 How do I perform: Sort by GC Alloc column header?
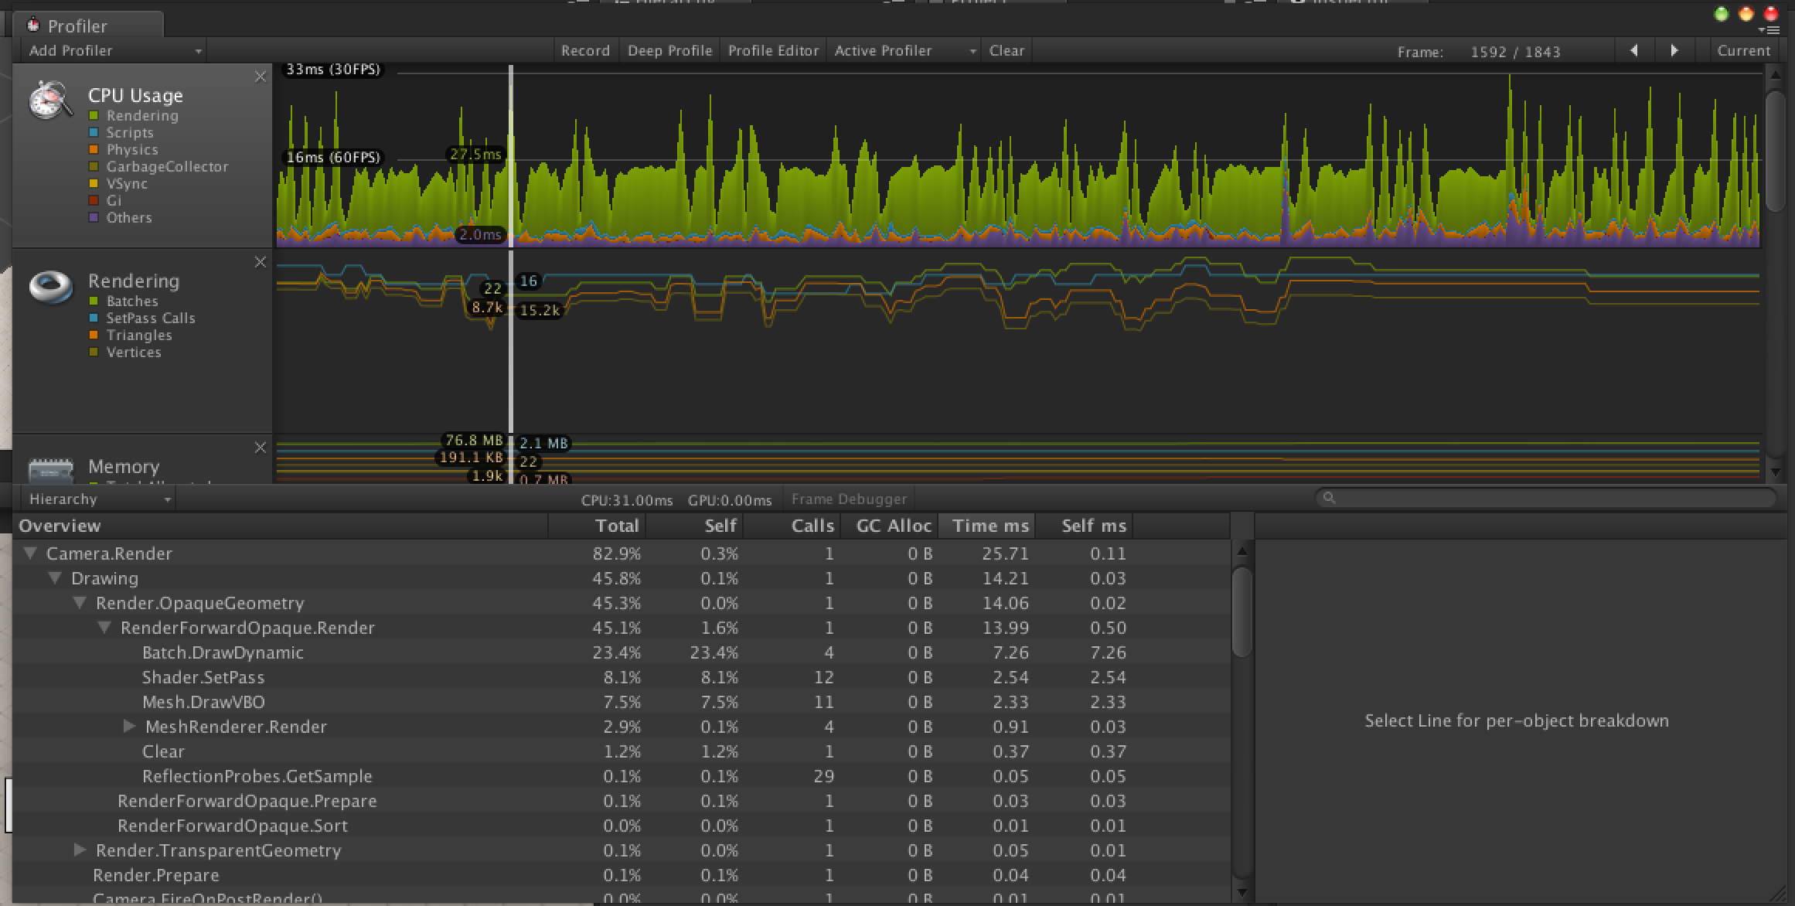point(890,526)
